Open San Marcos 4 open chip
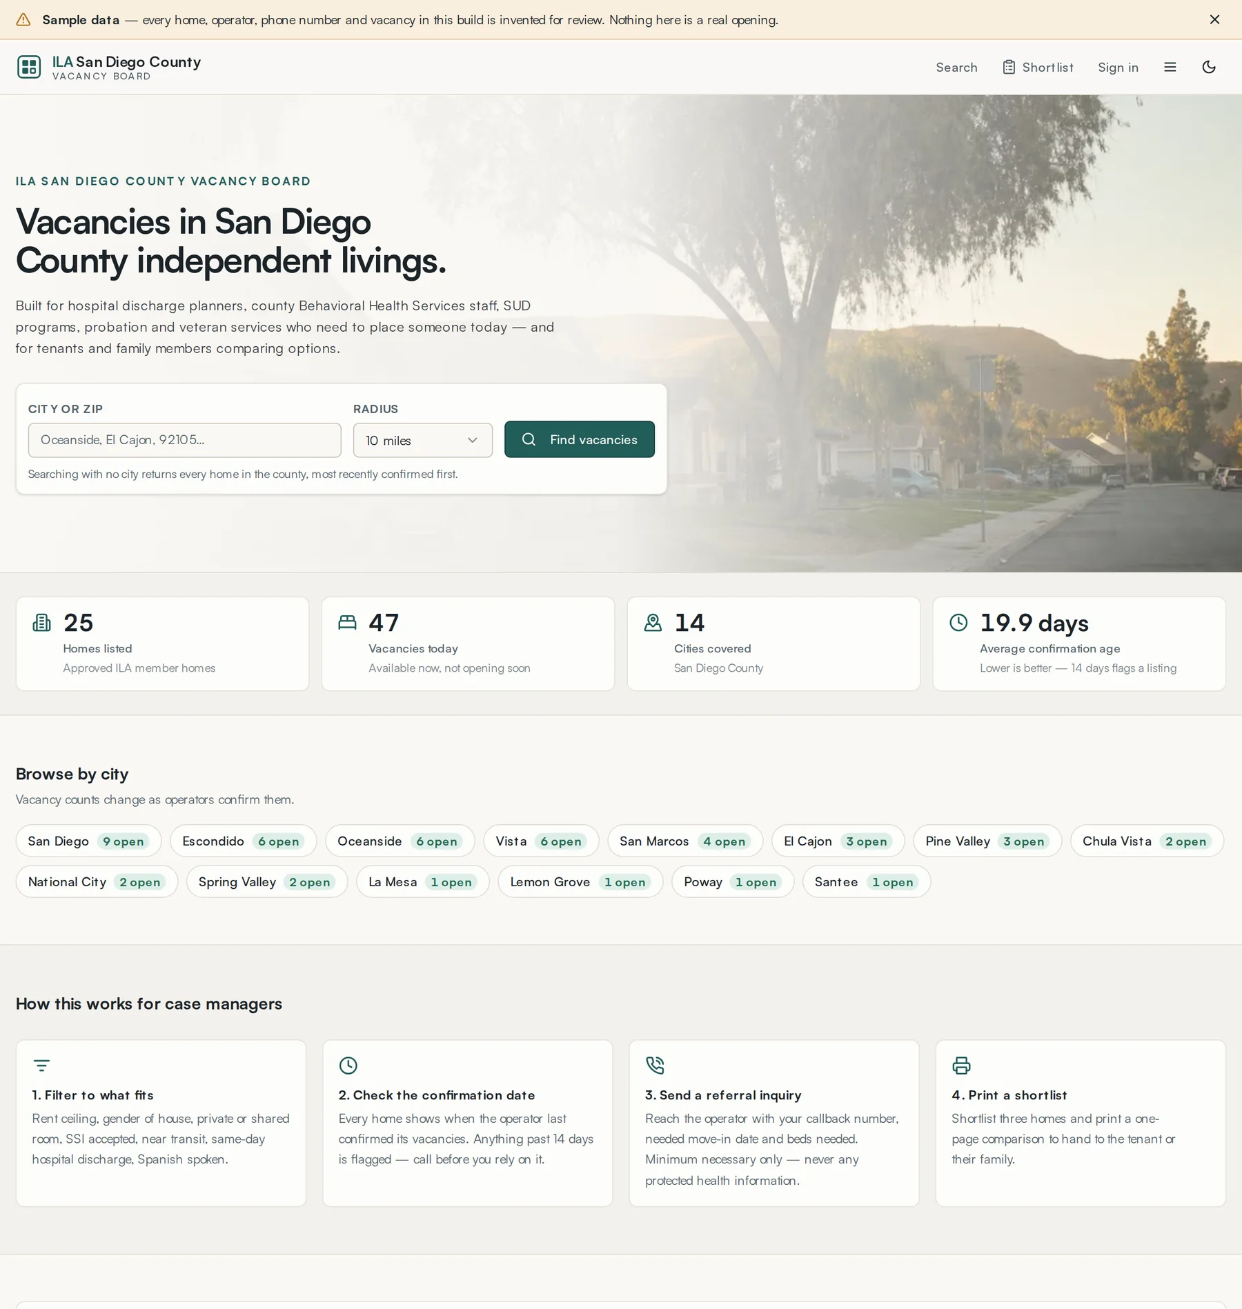The width and height of the screenshot is (1242, 1309). (x=685, y=841)
